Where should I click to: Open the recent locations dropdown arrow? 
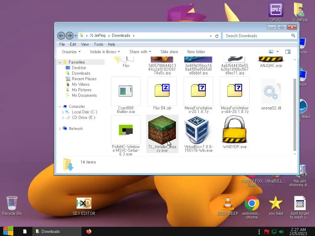click(x=76, y=36)
